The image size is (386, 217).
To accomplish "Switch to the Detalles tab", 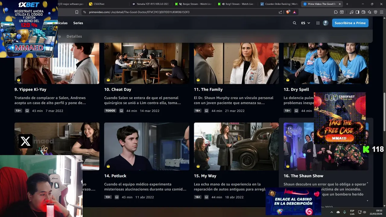I will (x=74, y=36).
